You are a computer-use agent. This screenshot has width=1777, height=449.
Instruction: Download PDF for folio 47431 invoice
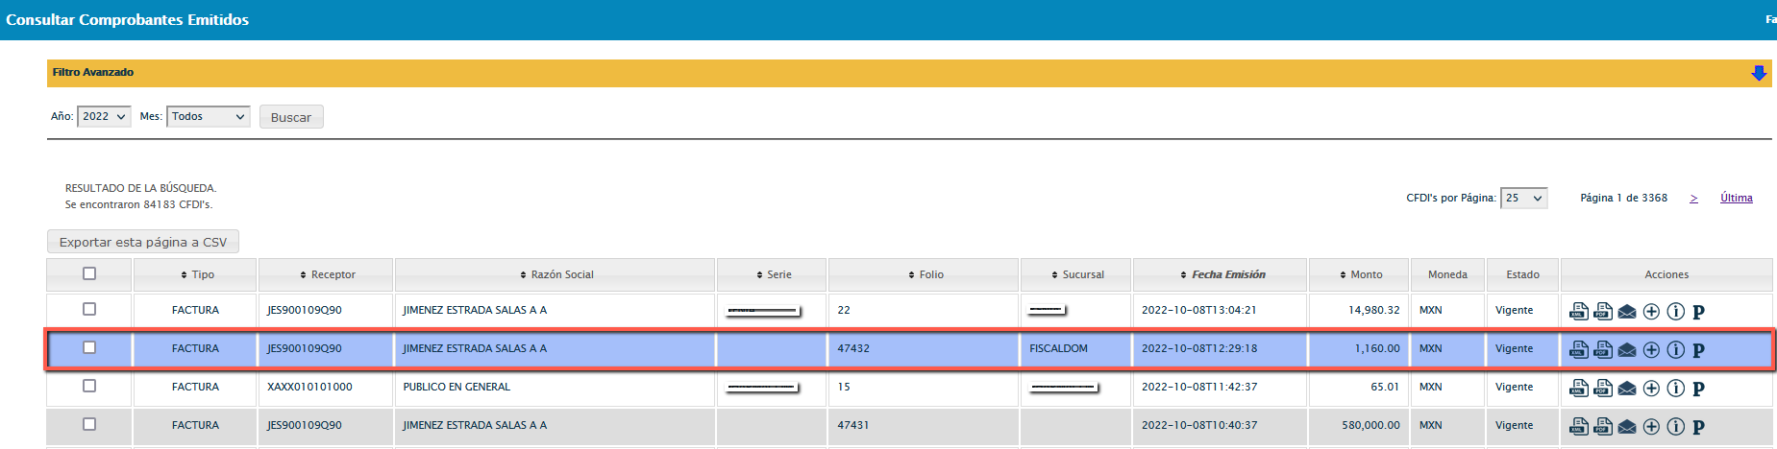[x=1602, y=426]
